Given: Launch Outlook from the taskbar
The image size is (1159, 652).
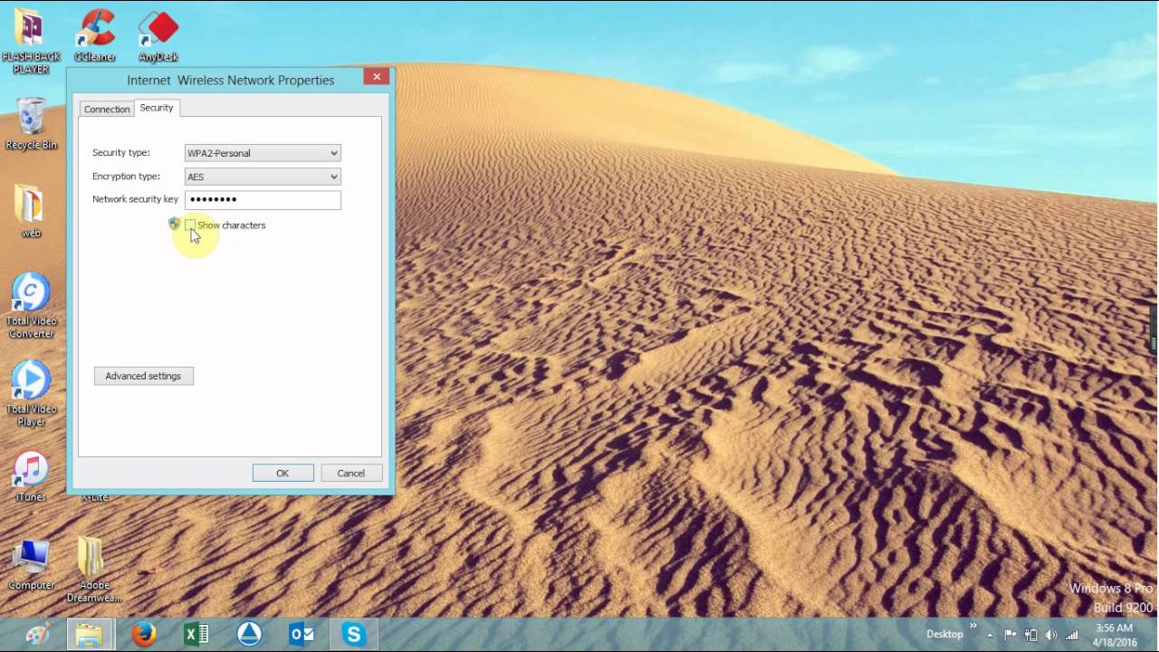Looking at the screenshot, I should [x=302, y=635].
